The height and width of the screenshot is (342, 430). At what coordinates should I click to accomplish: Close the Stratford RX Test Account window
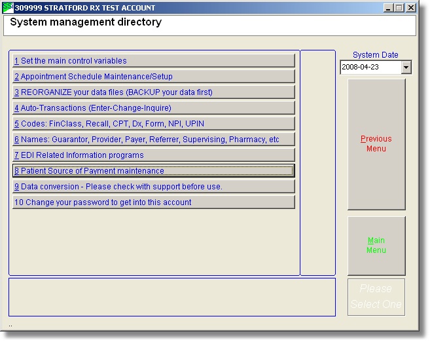[x=411, y=8]
